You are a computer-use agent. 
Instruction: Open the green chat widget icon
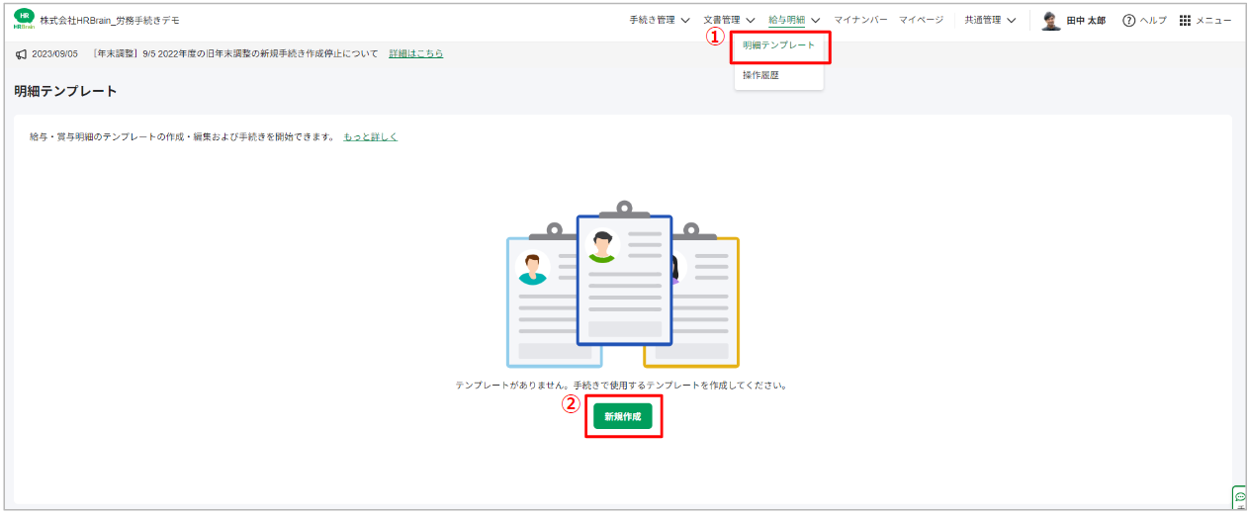1239,497
